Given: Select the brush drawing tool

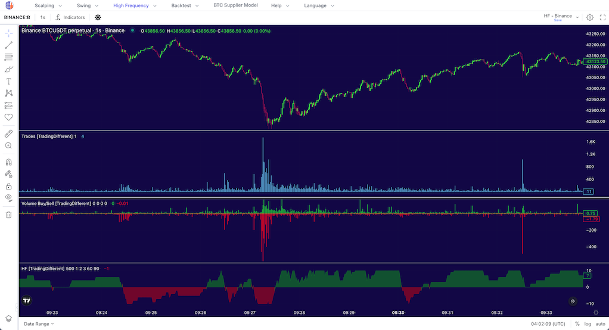Looking at the screenshot, I should click(9, 69).
